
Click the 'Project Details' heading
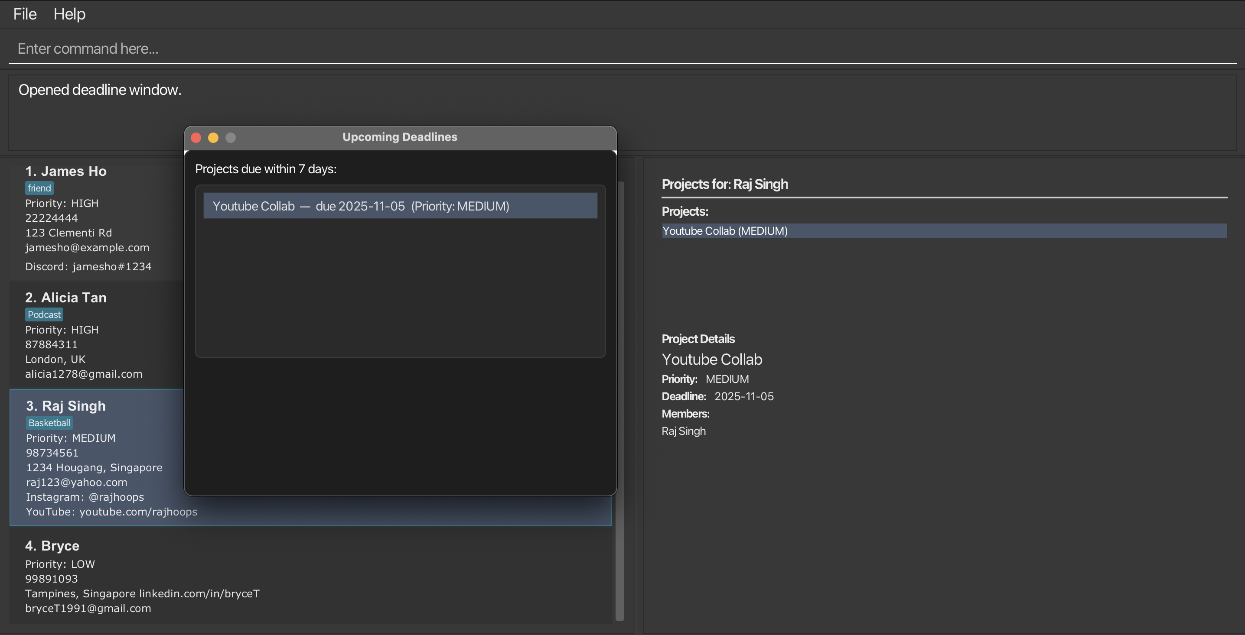[x=698, y=339]
